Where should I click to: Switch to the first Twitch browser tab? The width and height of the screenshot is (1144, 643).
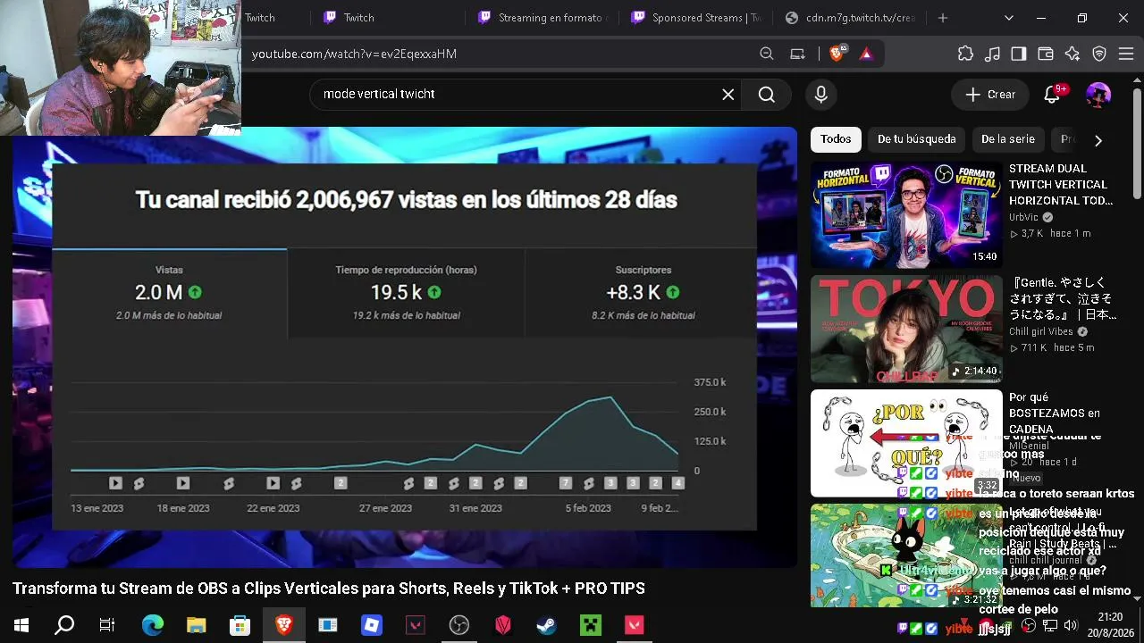pyautogui.click(x=259, y=18)
